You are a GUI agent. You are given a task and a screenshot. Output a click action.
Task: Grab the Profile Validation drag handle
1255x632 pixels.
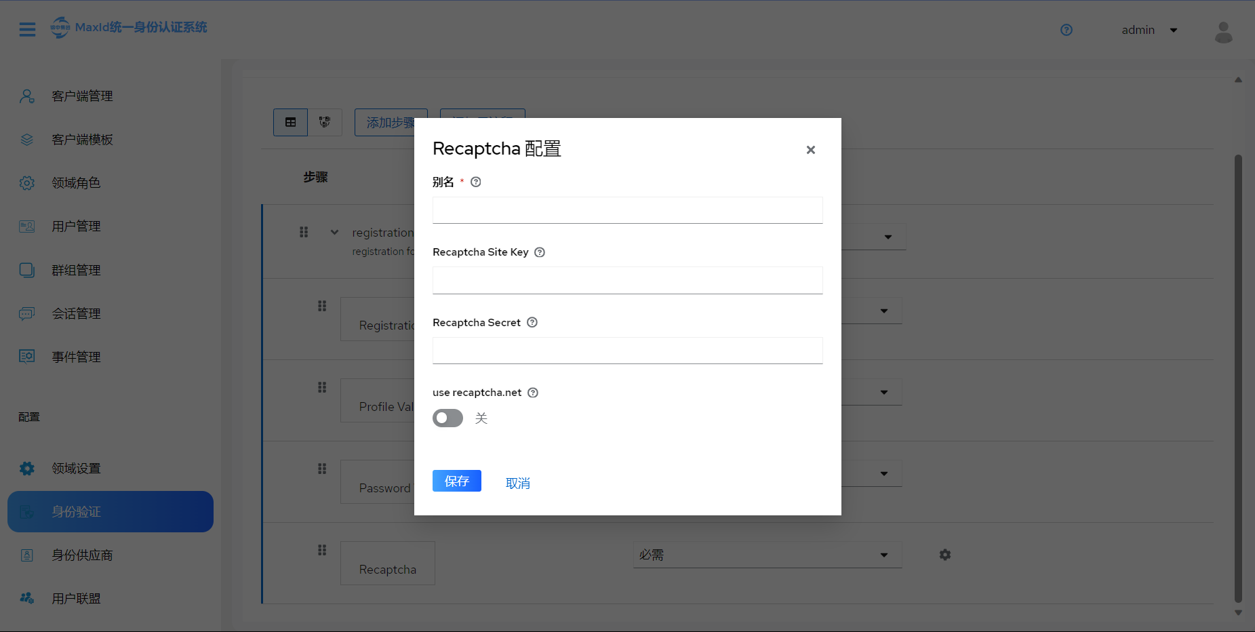tap(322, 387)
